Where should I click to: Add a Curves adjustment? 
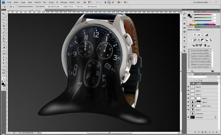click(x=203, y=35)
